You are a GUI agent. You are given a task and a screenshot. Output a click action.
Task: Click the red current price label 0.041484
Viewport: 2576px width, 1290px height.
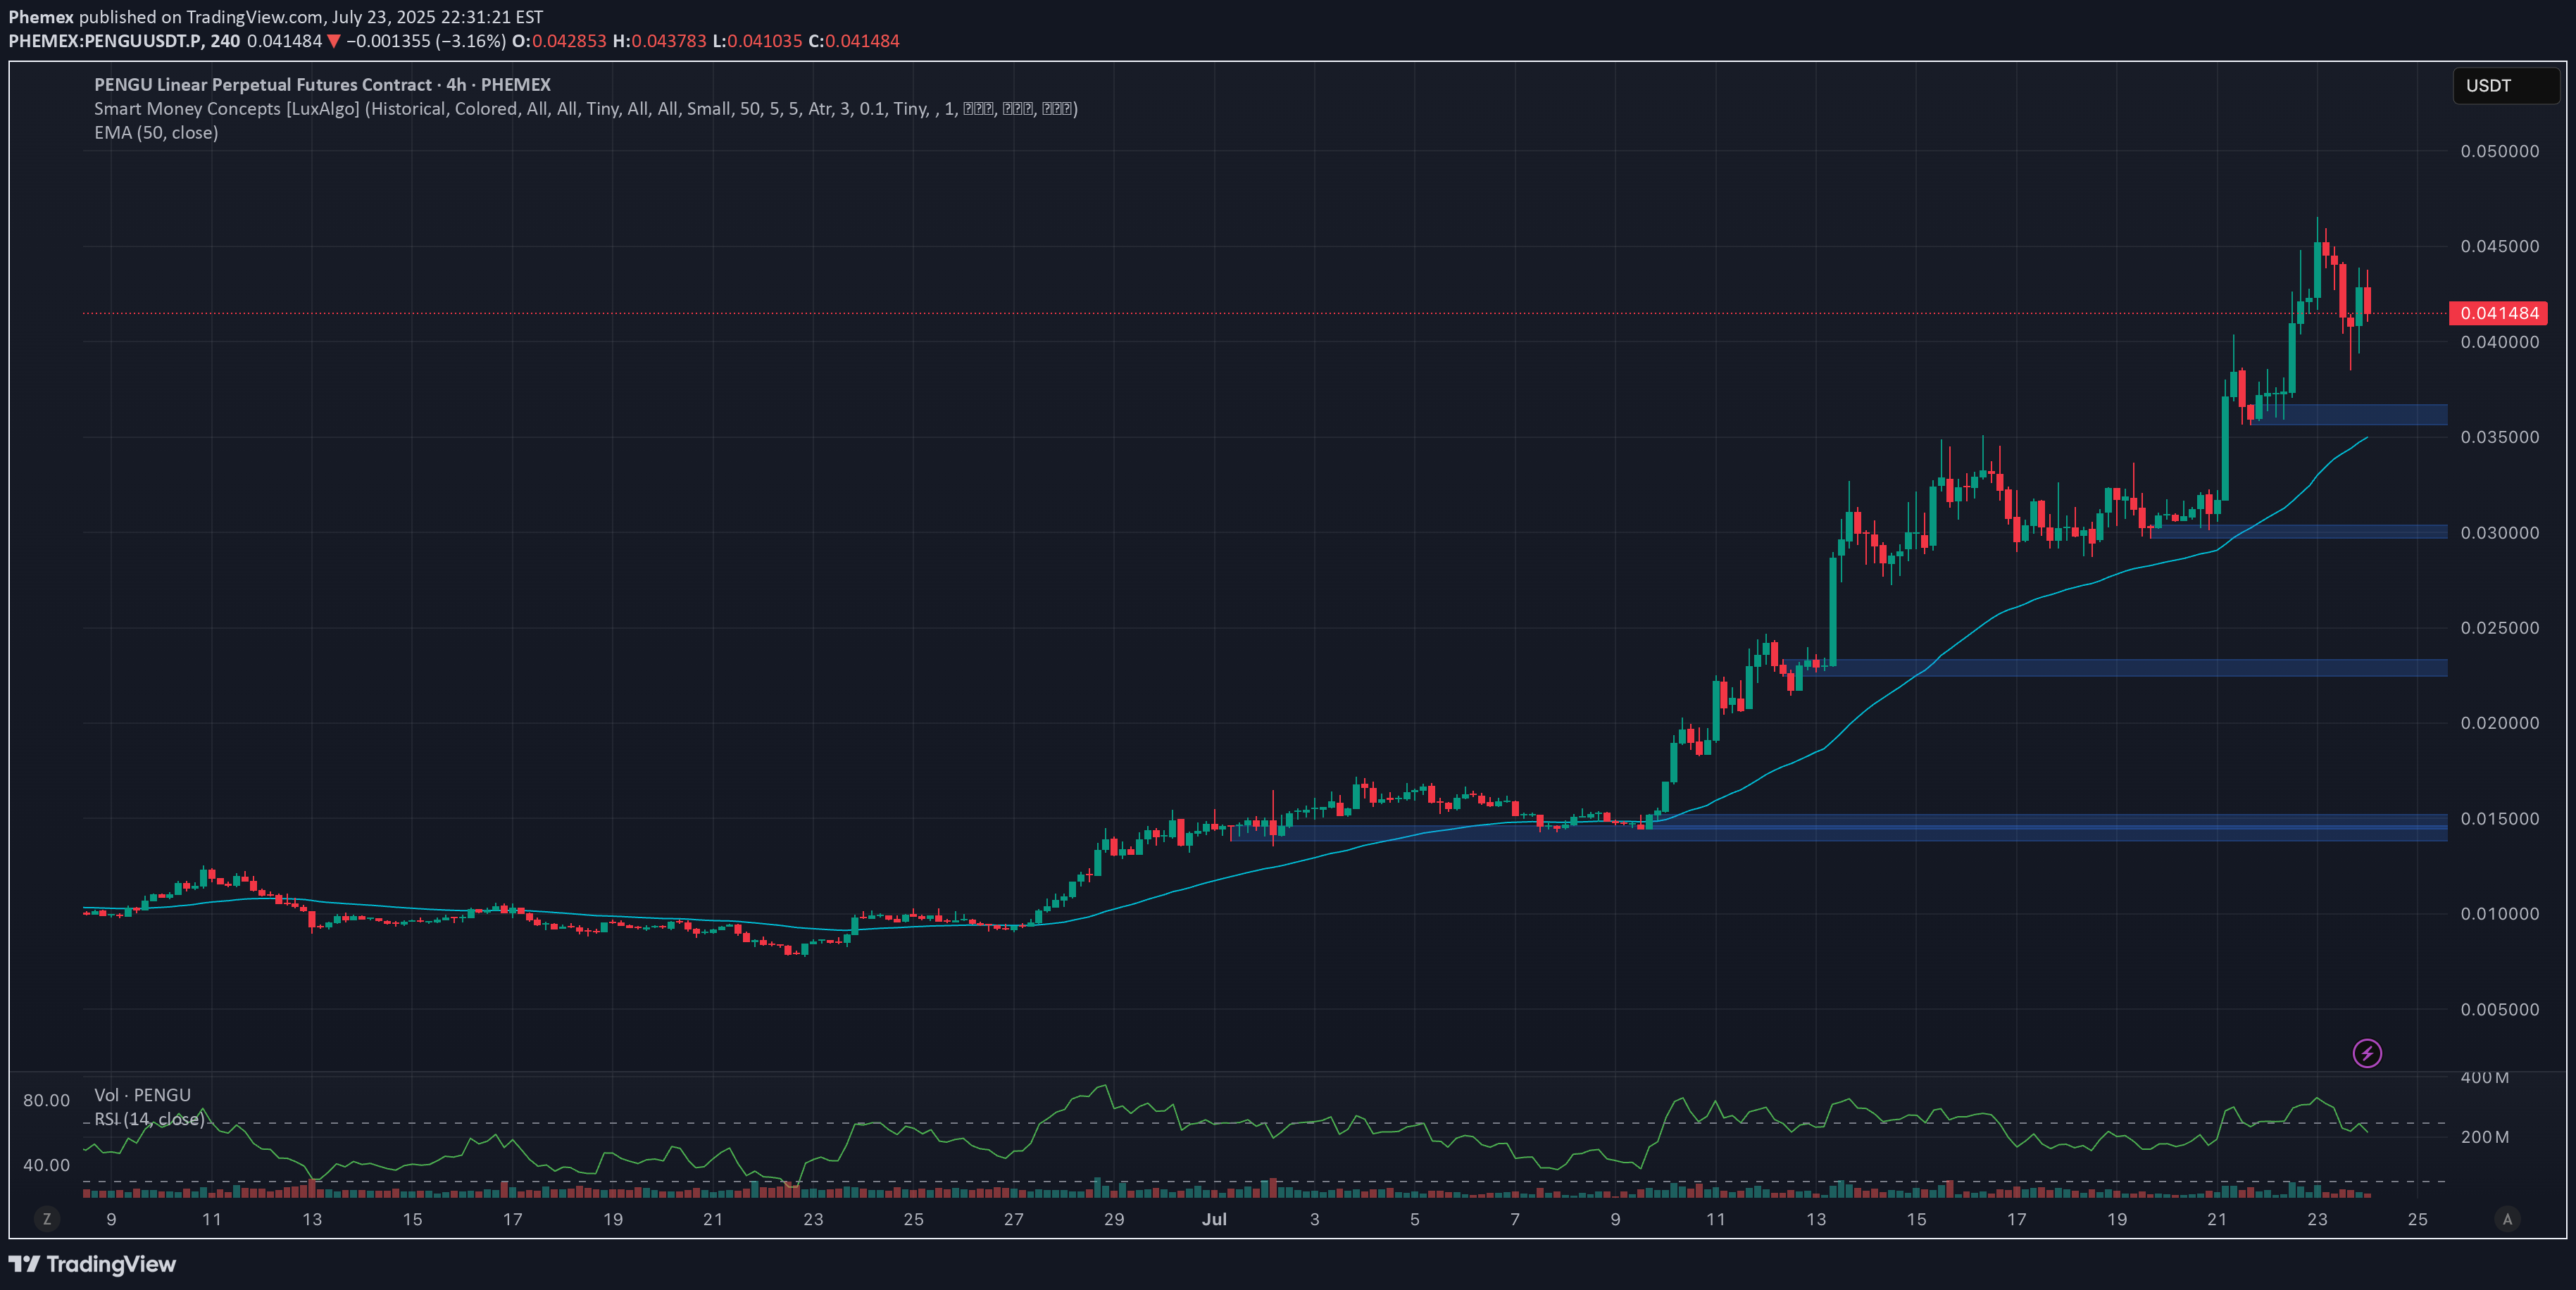coord(2498,313)
